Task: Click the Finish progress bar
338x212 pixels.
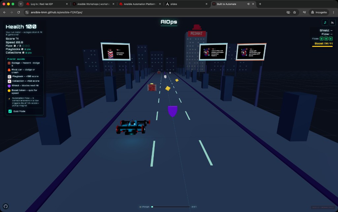Action: [x=170, y=207]
